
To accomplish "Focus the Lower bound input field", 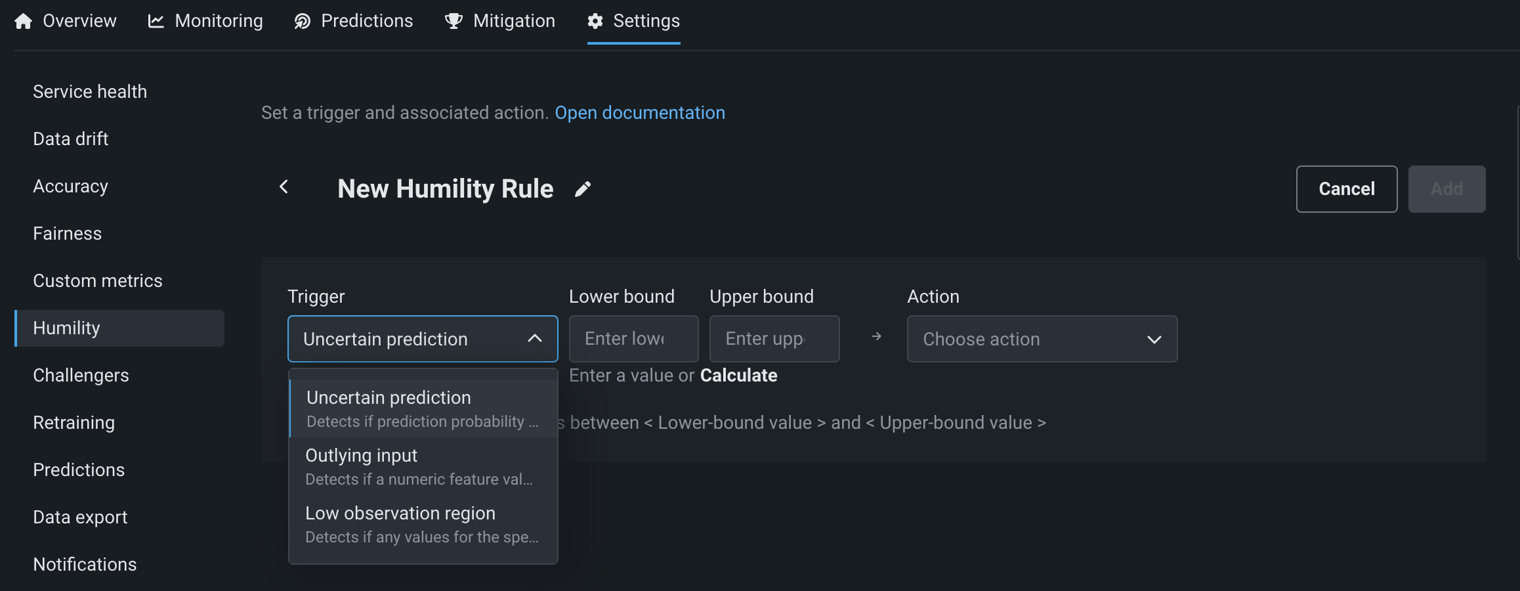I will click(633, 339).
